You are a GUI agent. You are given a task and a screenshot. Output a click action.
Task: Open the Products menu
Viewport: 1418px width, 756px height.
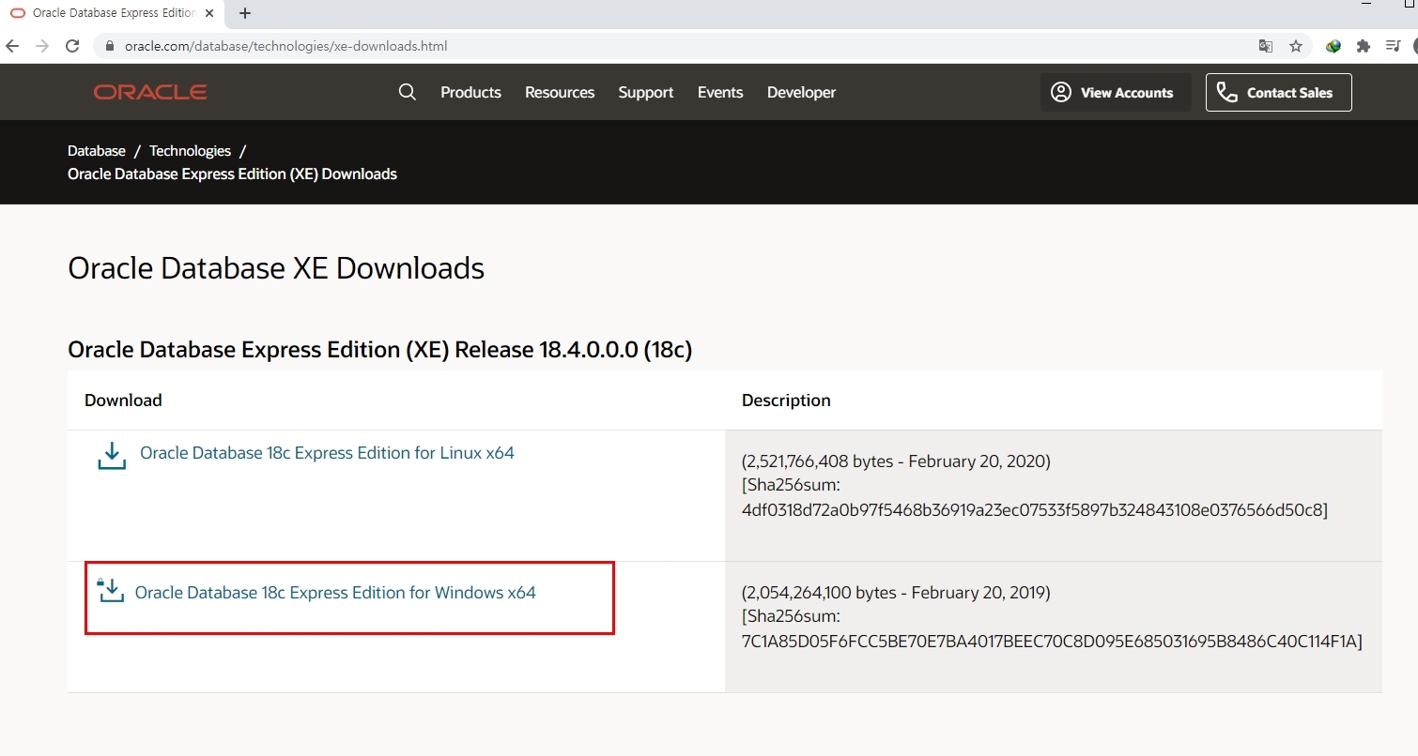tap(470, 92)
